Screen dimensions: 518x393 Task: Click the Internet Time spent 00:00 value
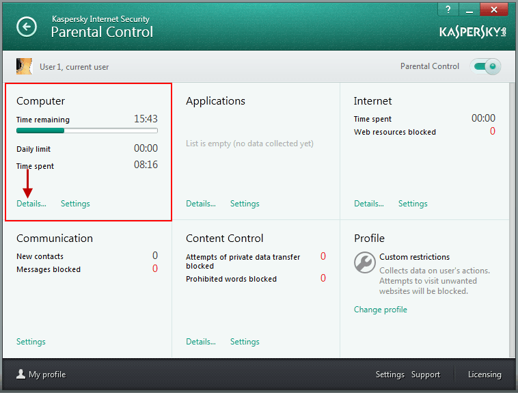pos(483,118)
